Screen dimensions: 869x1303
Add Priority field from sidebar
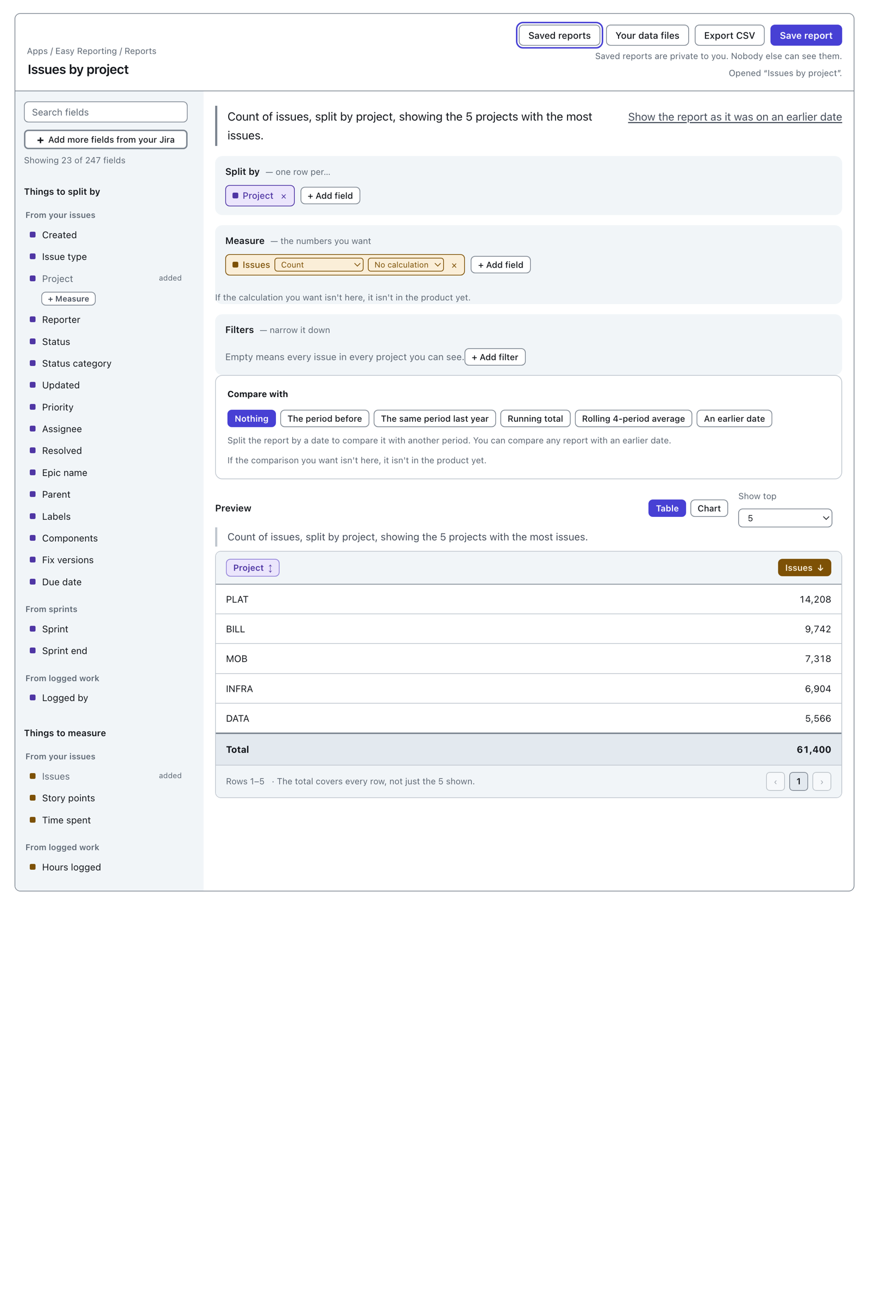click(x=106, y=407)
